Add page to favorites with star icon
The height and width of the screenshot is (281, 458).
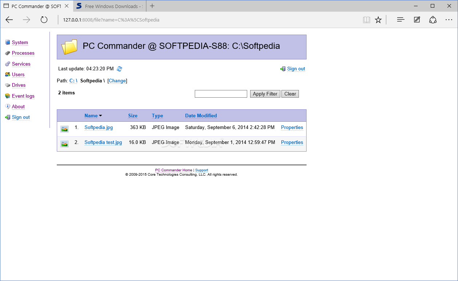tap(378, 20)
